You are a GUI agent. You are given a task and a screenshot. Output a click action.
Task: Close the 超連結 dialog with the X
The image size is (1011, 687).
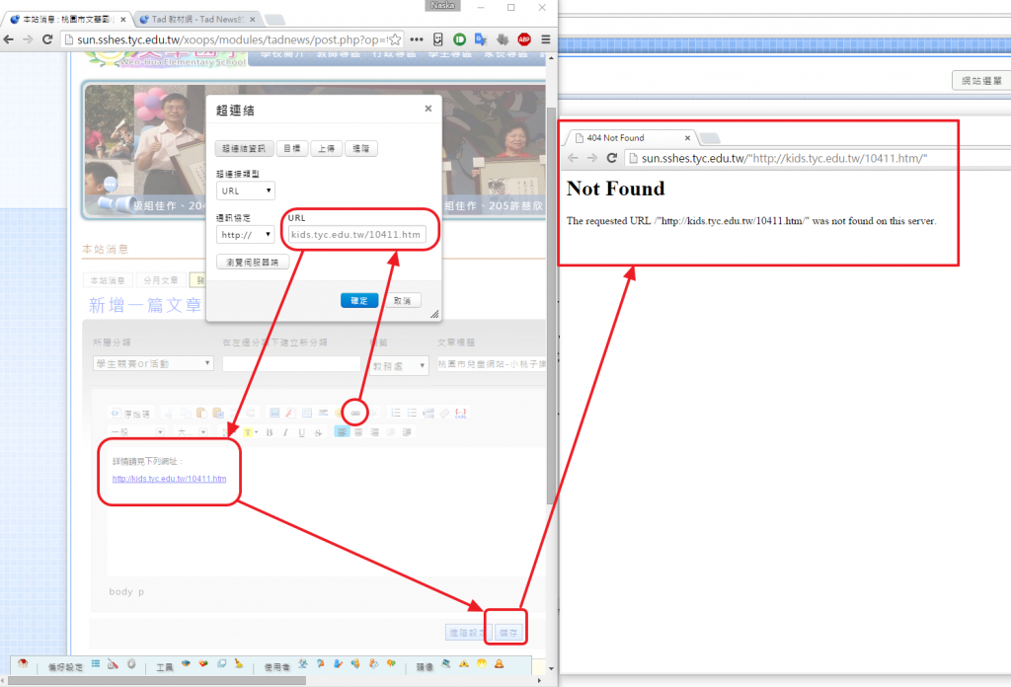(428, 110)
